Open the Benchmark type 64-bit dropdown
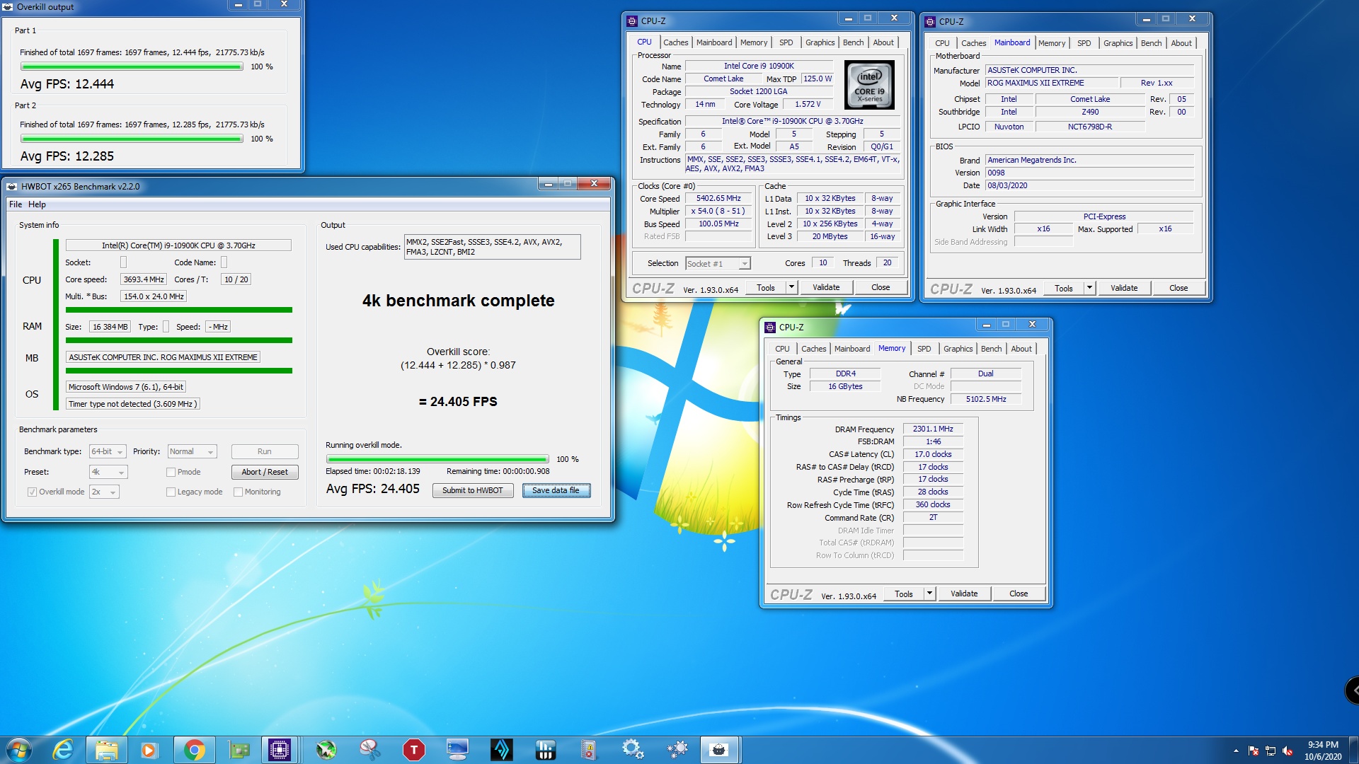The image size is (1359, 764). tap(108, 451)
